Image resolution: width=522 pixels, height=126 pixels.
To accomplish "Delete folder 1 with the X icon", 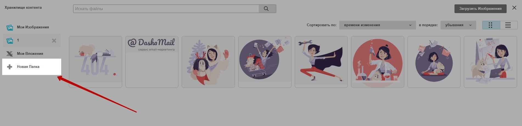I will (54, 41).
